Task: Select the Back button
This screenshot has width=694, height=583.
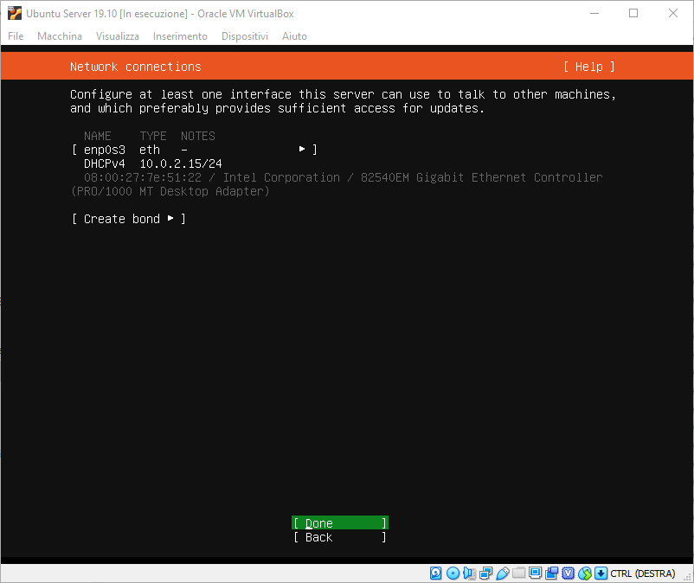Action: click(x=340, y=537)
